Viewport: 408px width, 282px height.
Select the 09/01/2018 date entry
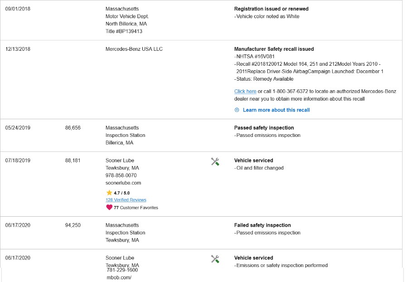tap(18, 9)
